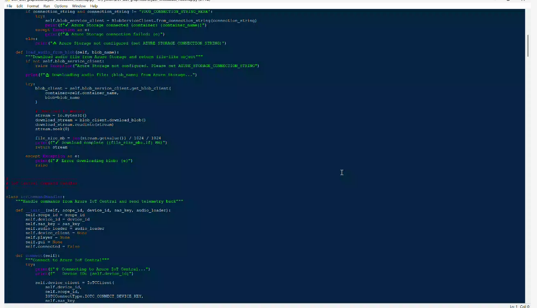Click the line "stream = io.BytesIO()"
Screen dimensions: 537x308
(x=61, y=115)
